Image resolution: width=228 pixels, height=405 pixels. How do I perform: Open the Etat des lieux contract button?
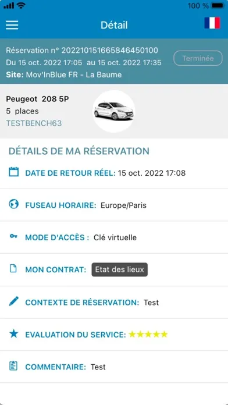coord(120,269)
